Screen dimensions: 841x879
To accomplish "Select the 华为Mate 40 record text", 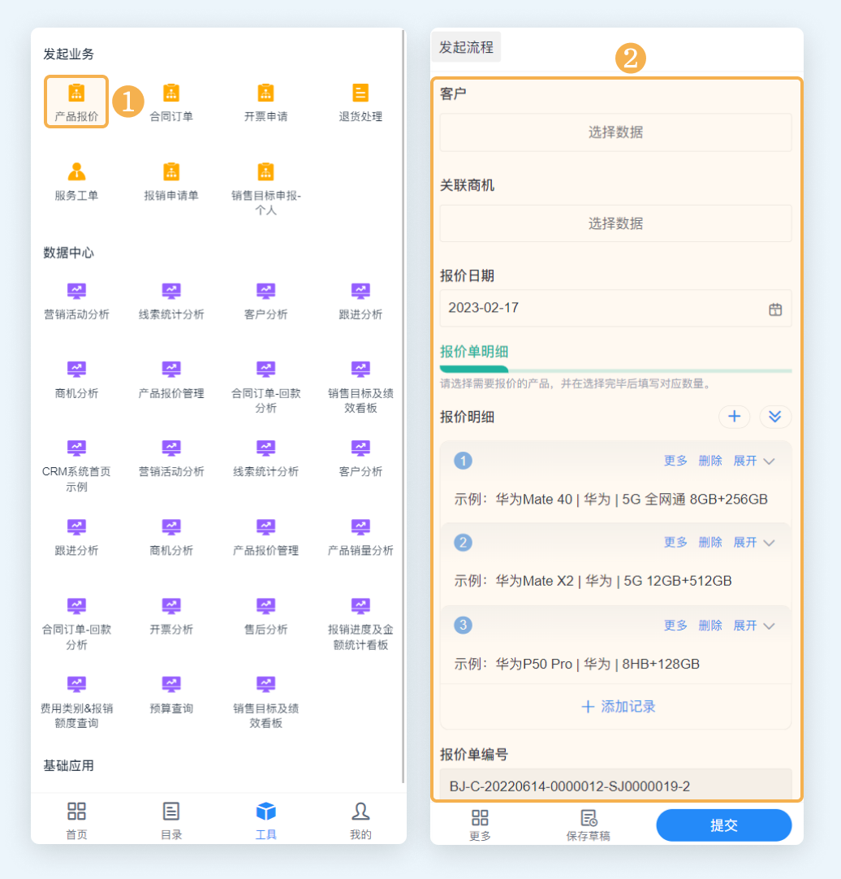I will tap(610, 499).
